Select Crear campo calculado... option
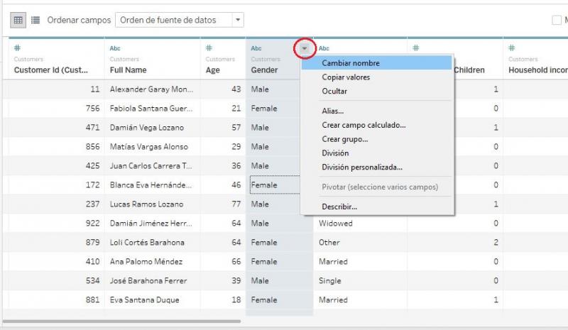The height and width of the screenshot is (330, 568). 364,125
